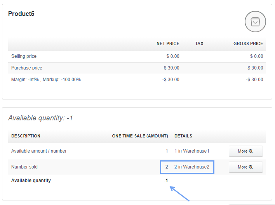Image resolution: width=275 pixels, height=205 pixels.
Task: Open More details for Number sold
Action: (x=245, y=167)
